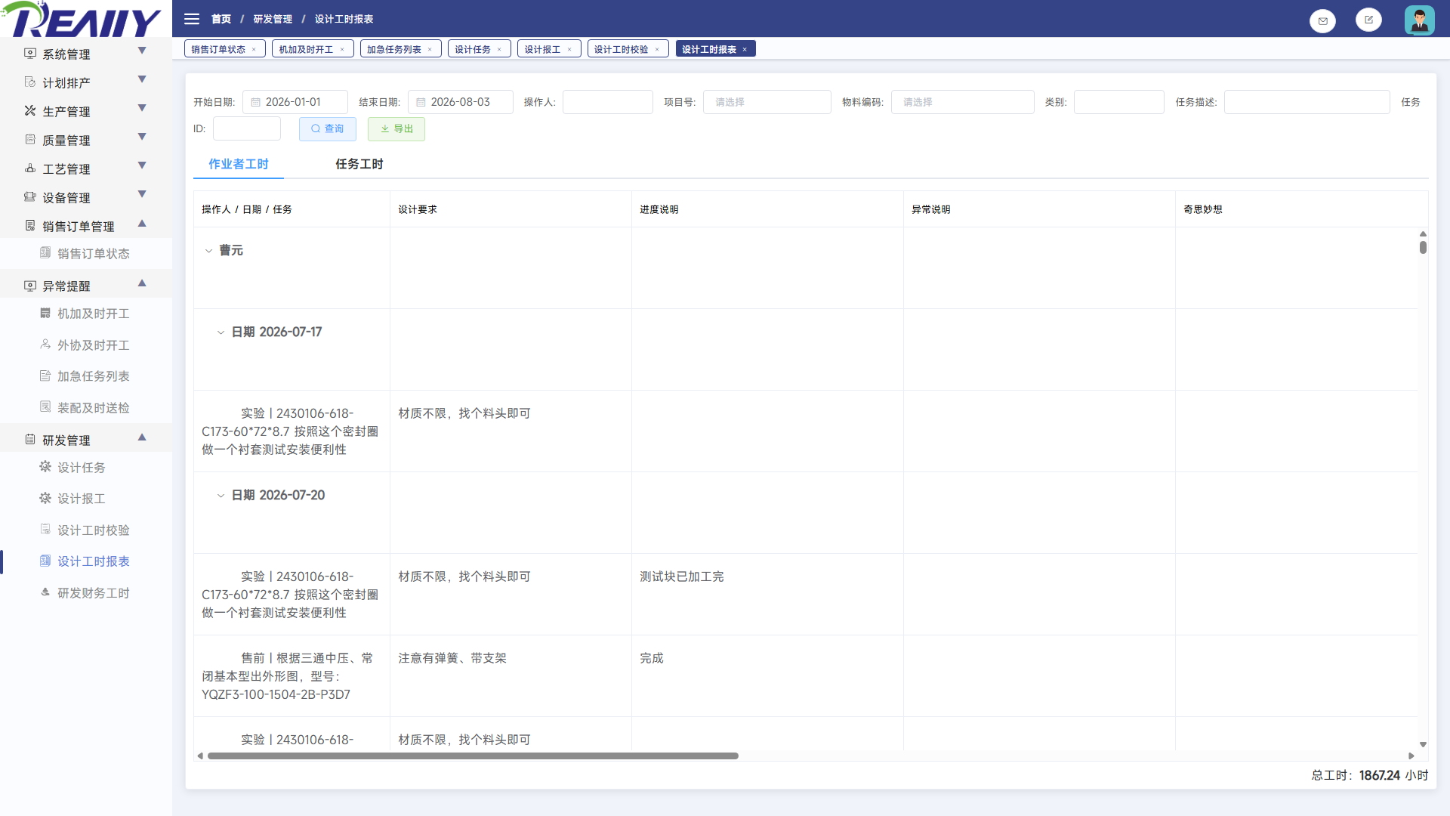Click the horizontal table scrollbar

click(473, 756)
